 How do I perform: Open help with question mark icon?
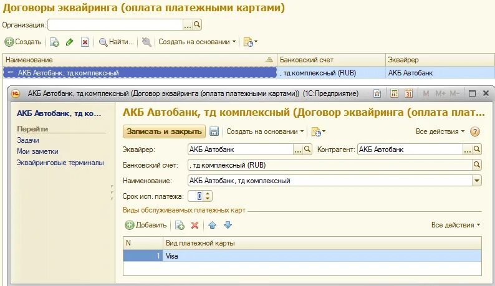pyautogui.click(x=475, y=131)
